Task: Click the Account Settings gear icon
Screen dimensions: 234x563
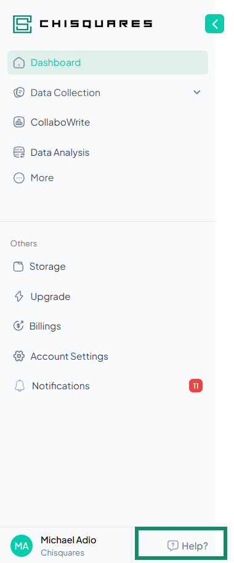Action: 18,356
